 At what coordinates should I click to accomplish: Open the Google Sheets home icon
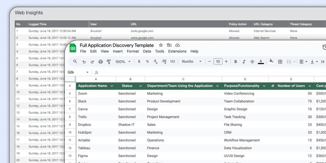pyautogui.click(x=73, y=48)
